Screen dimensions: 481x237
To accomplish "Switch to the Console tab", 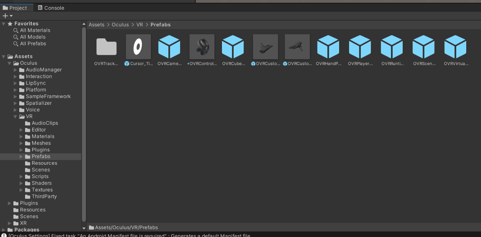I will [51, 8].
